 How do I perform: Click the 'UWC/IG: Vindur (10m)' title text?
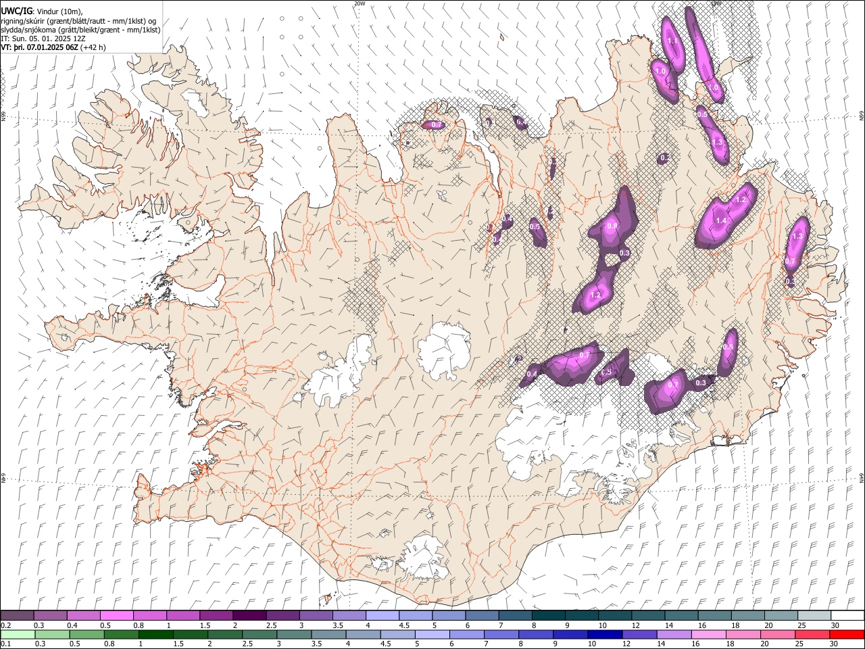tap(41, 11)
